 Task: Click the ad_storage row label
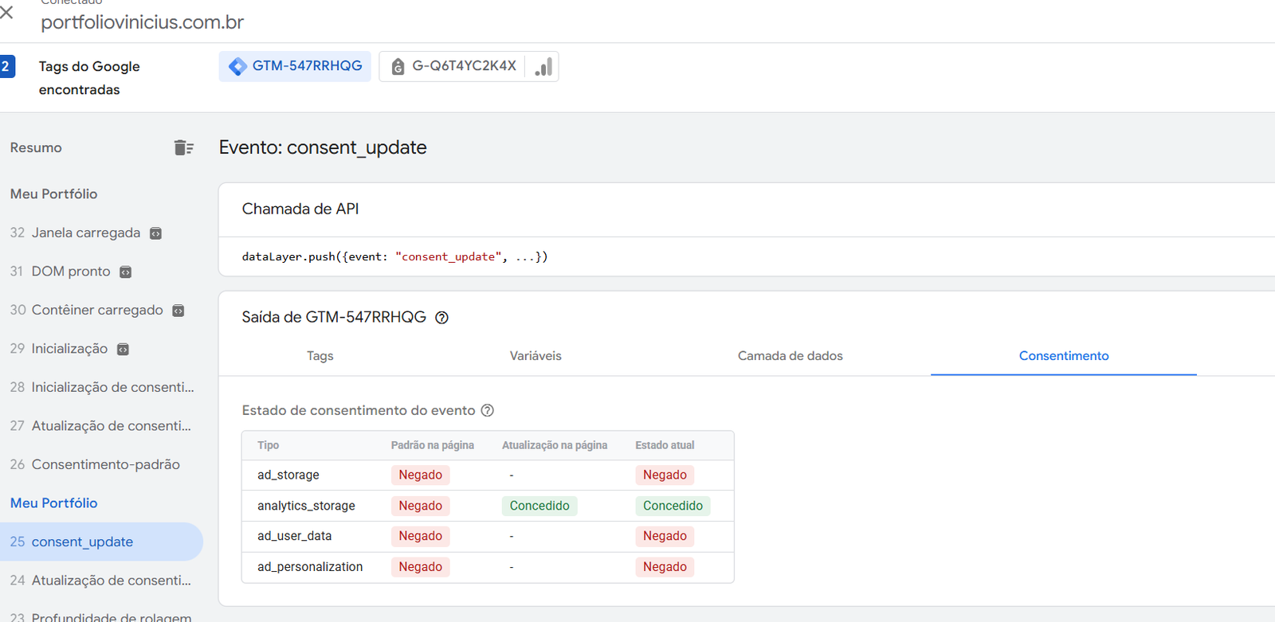[x=288, y=475]
